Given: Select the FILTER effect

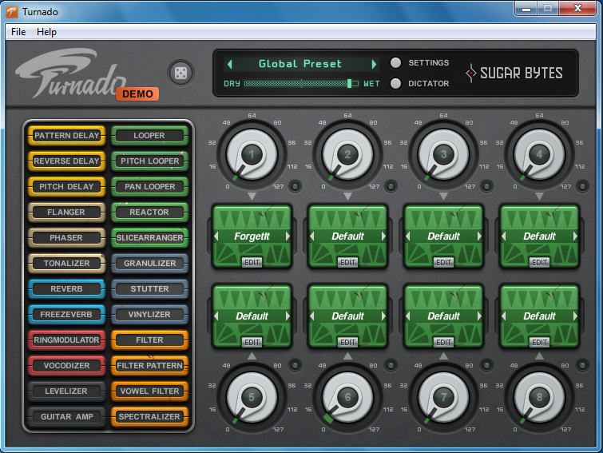Looking at the screenshot, I should pos(149,340).
